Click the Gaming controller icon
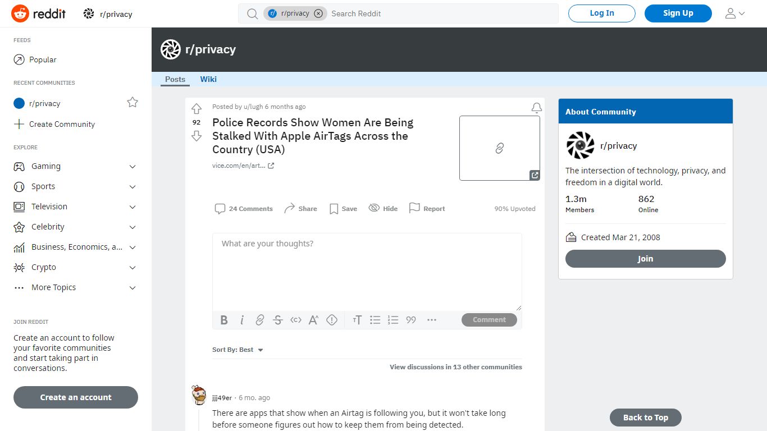This screenshot has height=431, width=767. click(x=19, y=166)
